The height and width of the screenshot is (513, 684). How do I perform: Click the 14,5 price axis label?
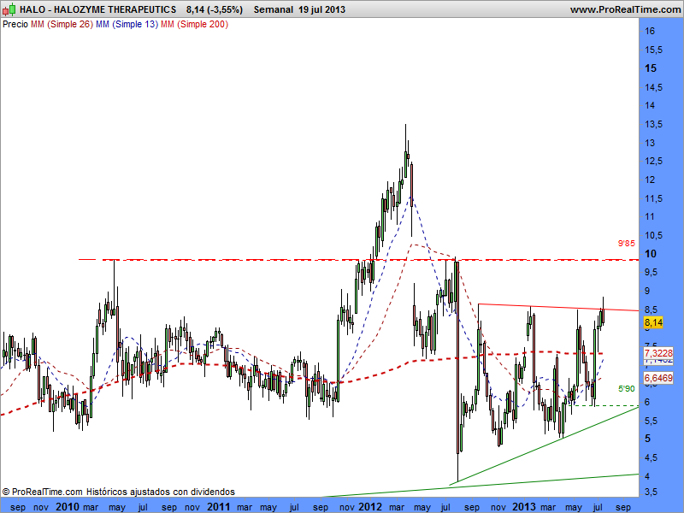[653, 88]
